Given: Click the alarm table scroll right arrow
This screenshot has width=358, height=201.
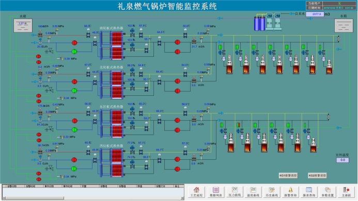Looking at the screenshot, I should click(182, 198).
